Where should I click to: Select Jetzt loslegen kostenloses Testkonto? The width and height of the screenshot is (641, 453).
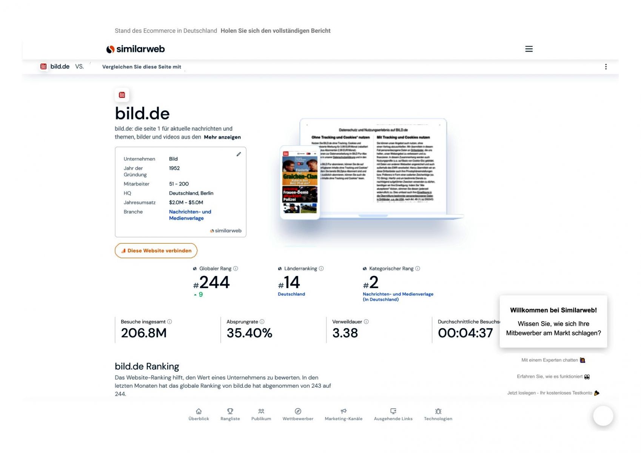[553, 393]
